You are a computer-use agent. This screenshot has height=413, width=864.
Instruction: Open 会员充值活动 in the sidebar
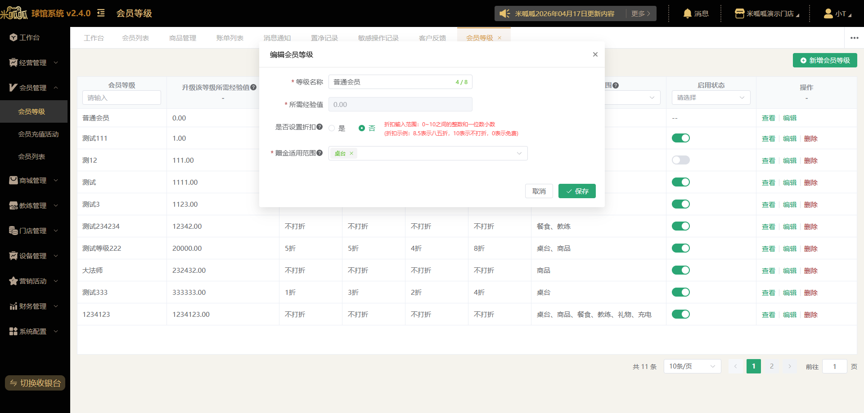pos(38,134)
